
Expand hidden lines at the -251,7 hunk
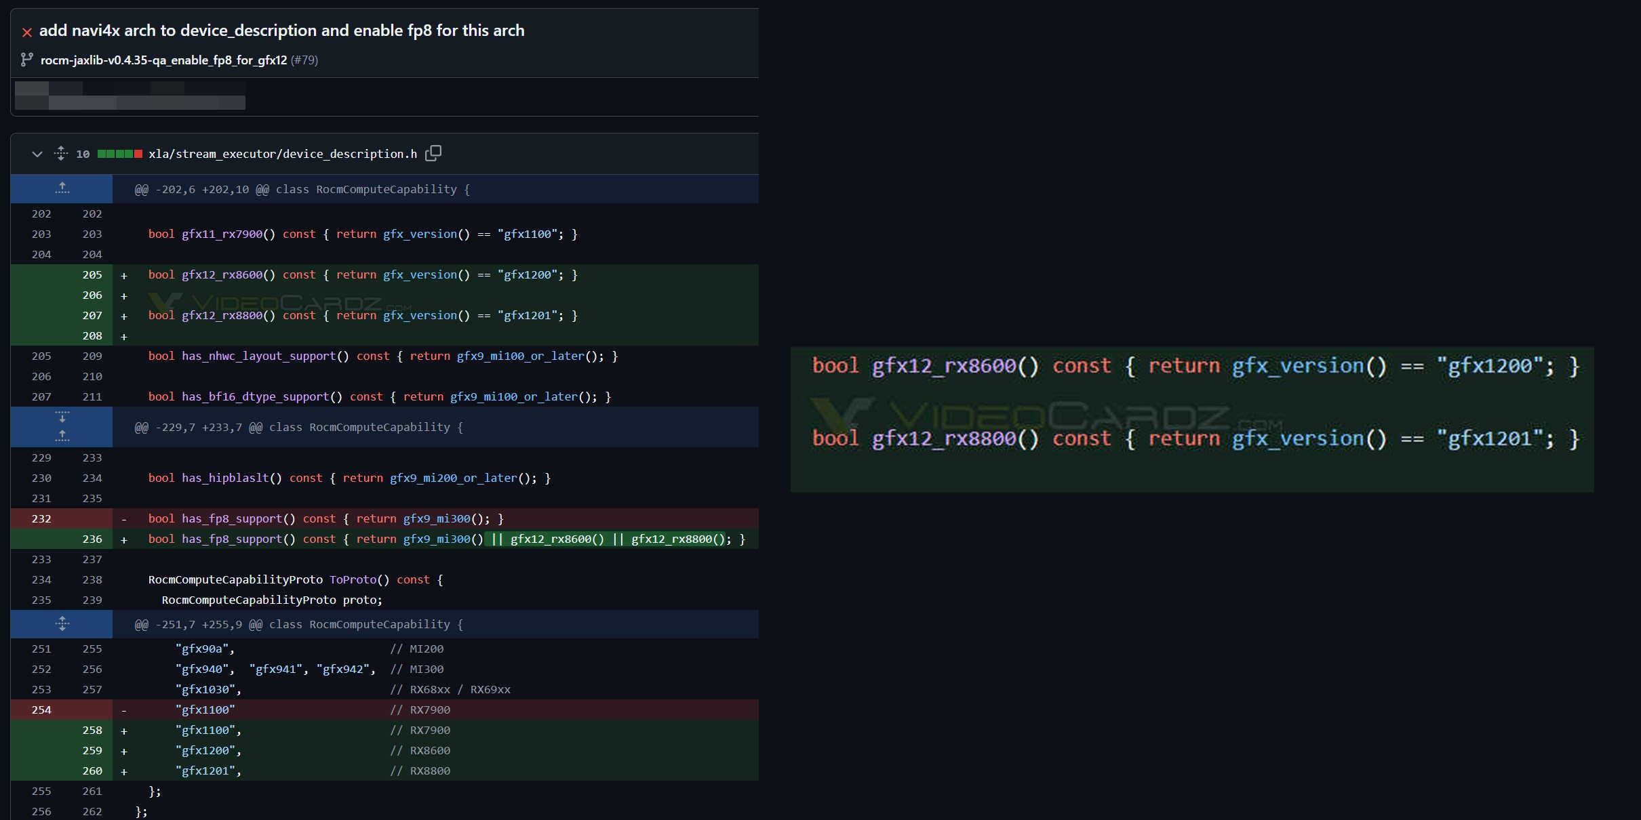(62, 624)
